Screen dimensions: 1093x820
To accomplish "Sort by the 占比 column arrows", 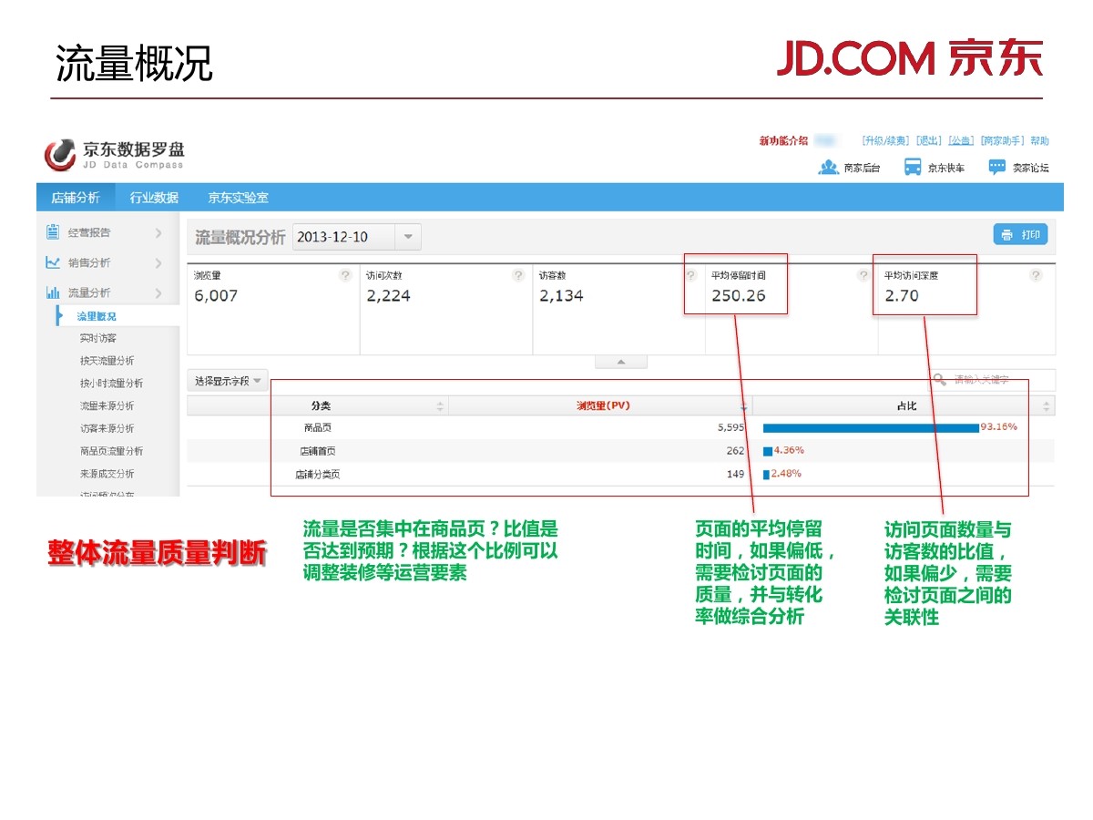I will tap(1047, 406).
